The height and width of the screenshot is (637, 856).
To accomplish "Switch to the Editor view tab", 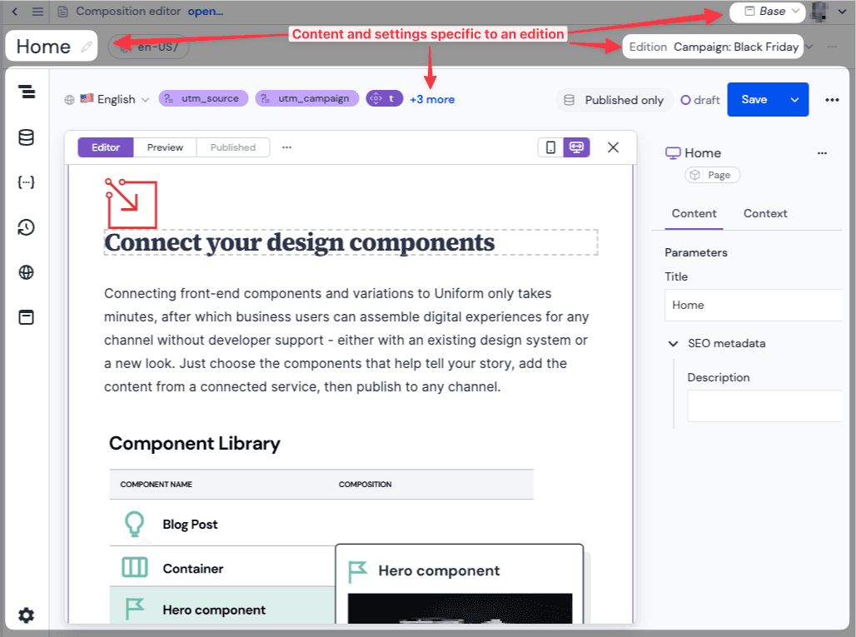I will tap(106, 147).
